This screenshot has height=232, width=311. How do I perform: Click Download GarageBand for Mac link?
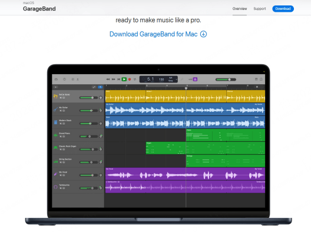coord(158,34)
